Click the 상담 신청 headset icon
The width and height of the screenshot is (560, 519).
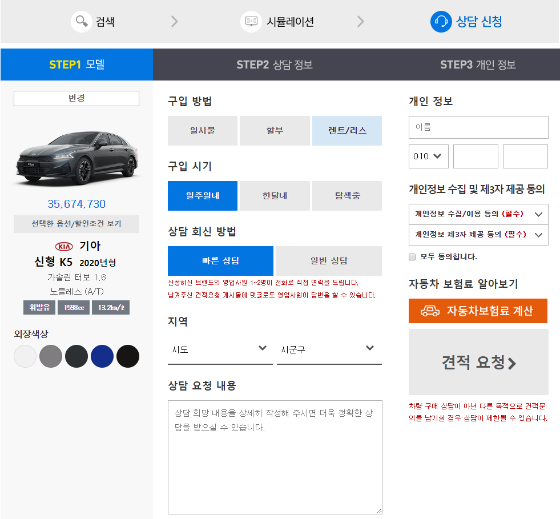tap(441, 22)
